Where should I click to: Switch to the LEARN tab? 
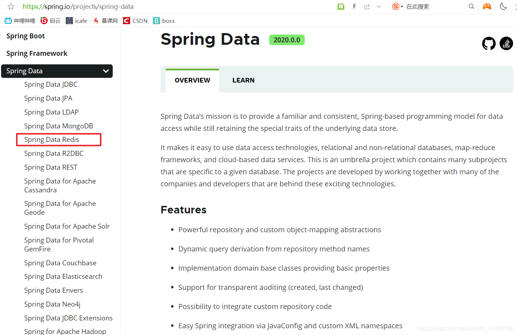point(244,80)
